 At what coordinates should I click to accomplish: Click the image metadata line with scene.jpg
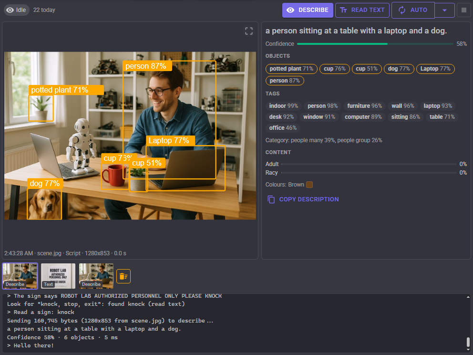[x=65, y=253]
